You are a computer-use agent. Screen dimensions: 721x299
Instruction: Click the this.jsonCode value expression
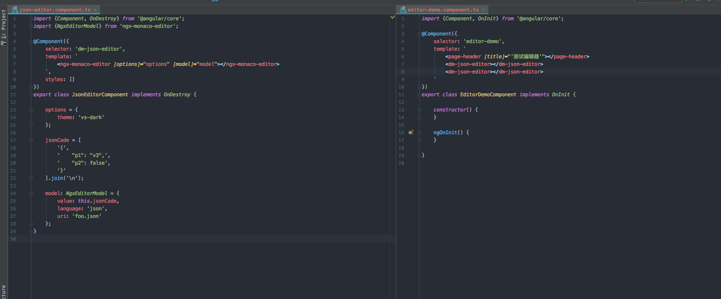97,201
